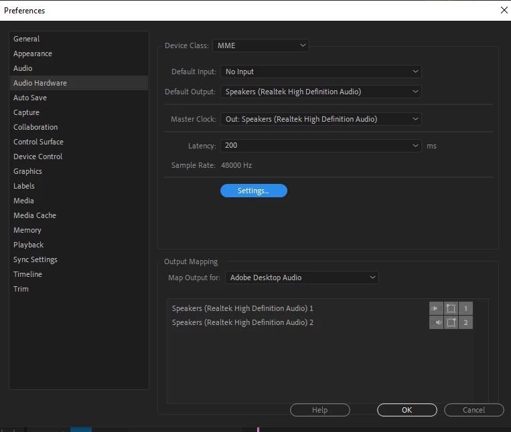Open Labels preferences
511x432 pixels.
tap(79, 186)
